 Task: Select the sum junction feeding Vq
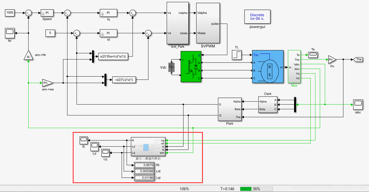[133, 13]
